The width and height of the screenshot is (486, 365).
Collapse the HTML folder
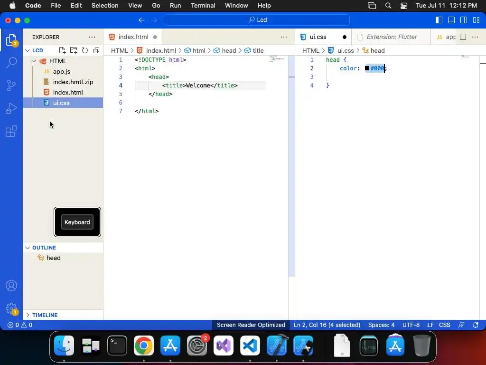click(x=34, y=61)
